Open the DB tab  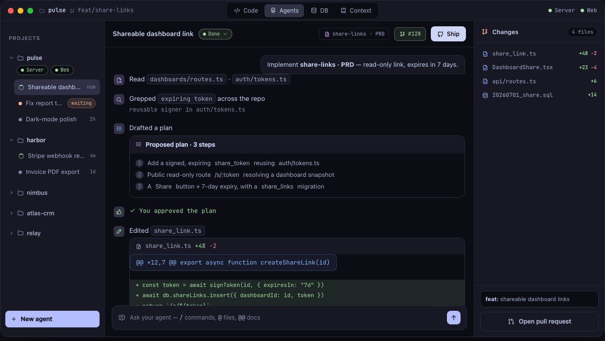pos(319,10)
